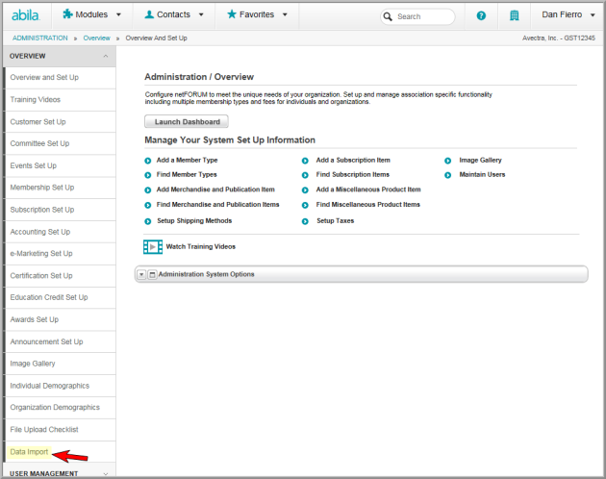Open Data Import in sidebar
This screenshot has width=606, height=479.
(x=61, y=452)
